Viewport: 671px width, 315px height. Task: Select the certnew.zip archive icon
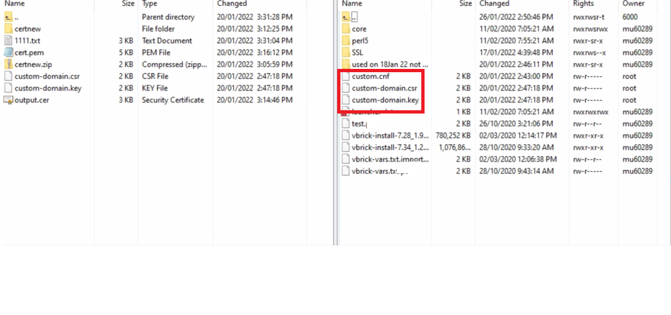pyautogui.click(x=9, y=64)
